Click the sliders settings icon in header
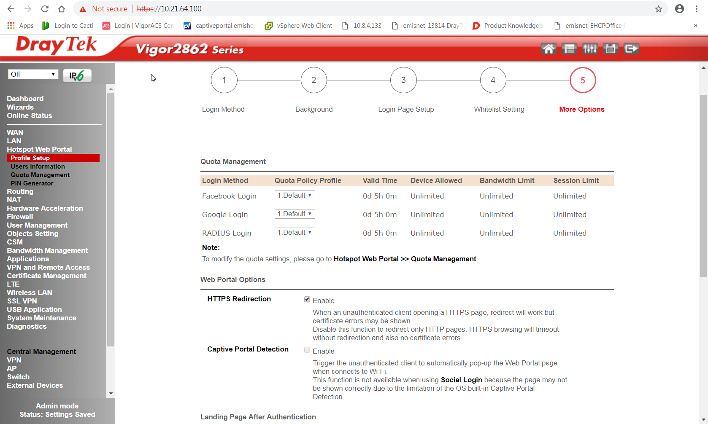The height and width of the screenshot is (424, 708). (590, 49)
